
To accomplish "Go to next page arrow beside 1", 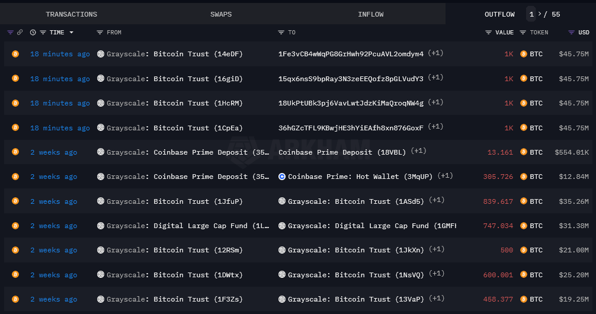I will (540, 14).
